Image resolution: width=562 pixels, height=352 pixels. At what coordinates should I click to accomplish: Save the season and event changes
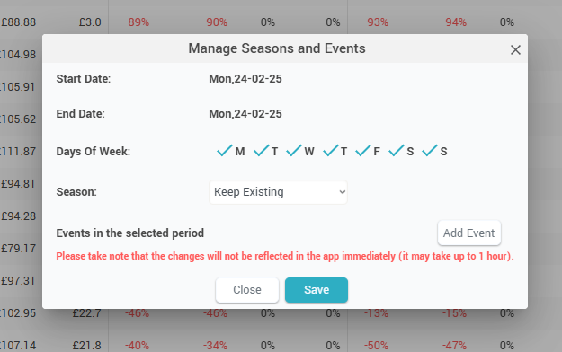317,290
